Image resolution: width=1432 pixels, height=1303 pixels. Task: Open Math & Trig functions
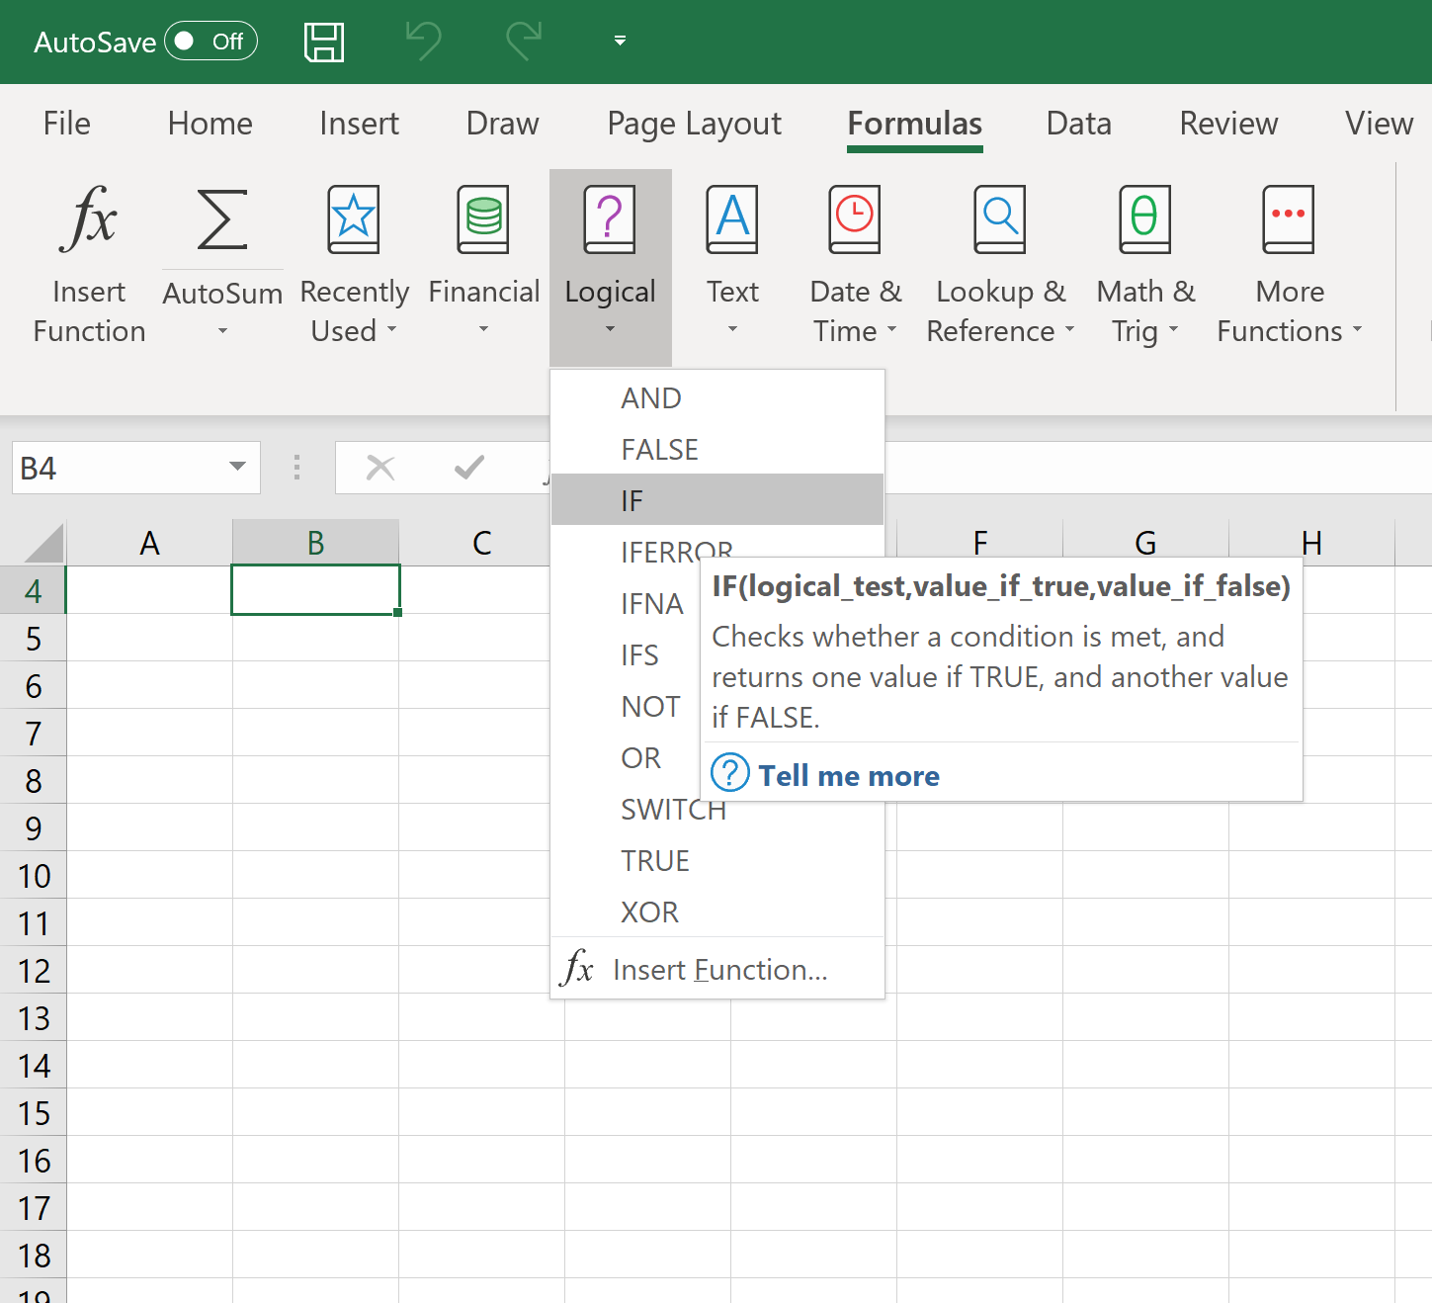pyautogui.click(x=1145, y=262)
